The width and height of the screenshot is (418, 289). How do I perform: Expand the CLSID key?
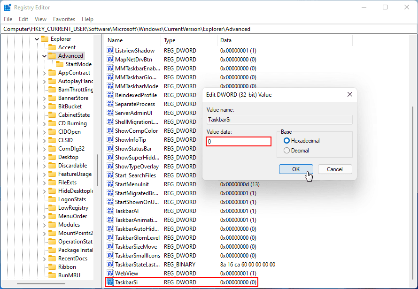click(x=44, y=140)
